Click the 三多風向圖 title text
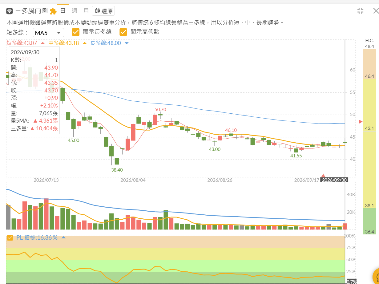The height and width of the screenshot is (284, 379). (x=31, y=11)
